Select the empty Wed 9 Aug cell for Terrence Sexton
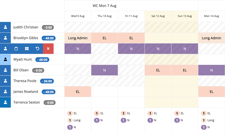The width and height of the screenshot is (225, 133). (78, 102)
